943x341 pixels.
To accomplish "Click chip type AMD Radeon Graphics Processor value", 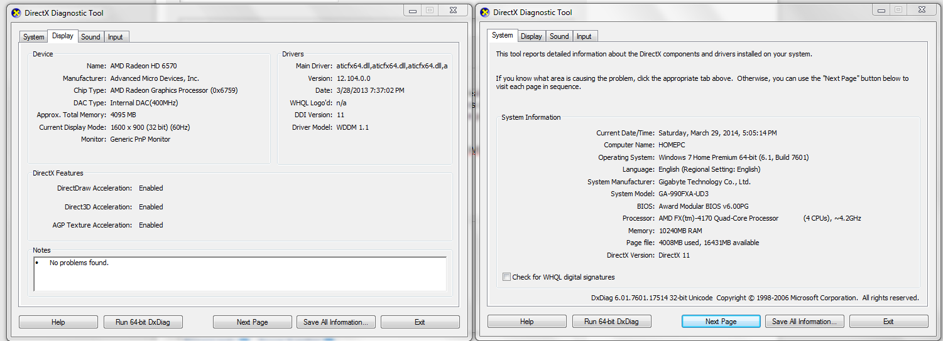I will (x=174, y=90).
